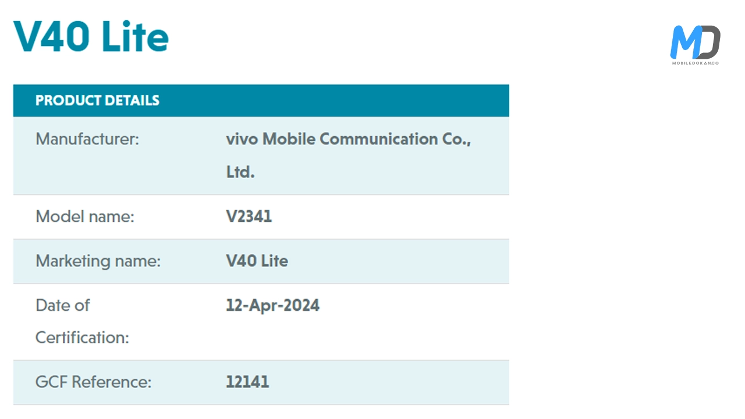Click the gray letter D in logo
This screenshot has height=419, width=745.
pyautogui.click(x=709, y=42)
